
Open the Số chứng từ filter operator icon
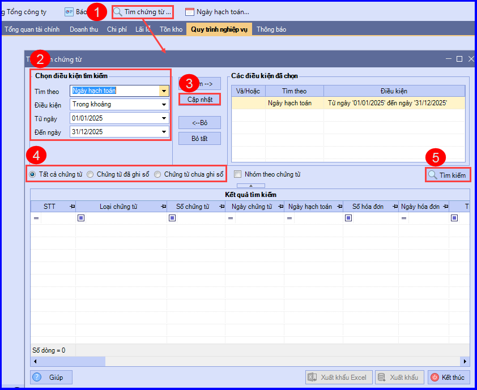point(172,218)
